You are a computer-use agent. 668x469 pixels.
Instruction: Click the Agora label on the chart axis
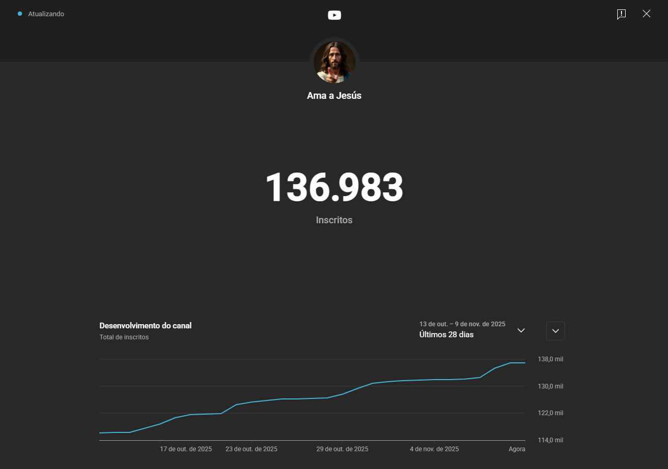(517, 449)
